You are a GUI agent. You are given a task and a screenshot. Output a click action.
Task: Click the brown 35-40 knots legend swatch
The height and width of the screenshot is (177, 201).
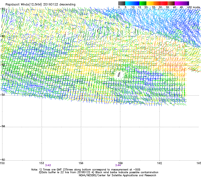[x=171, y=3]
